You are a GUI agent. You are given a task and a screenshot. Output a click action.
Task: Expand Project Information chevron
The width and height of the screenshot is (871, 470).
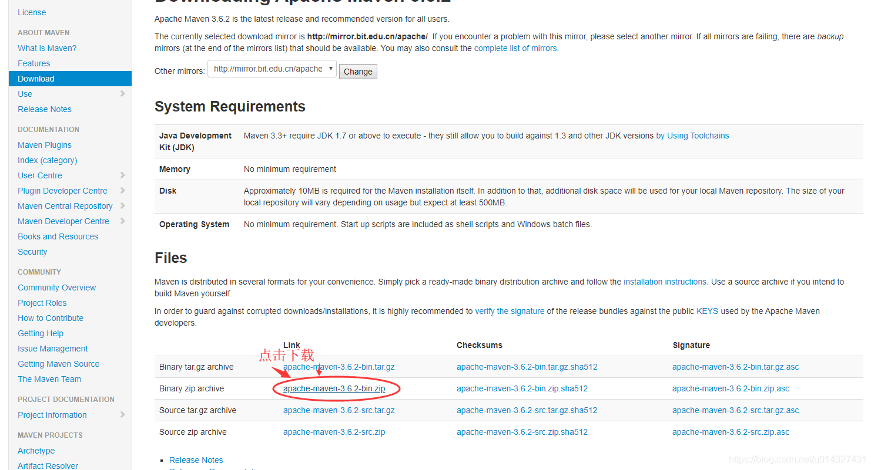[x=122, y=414]
